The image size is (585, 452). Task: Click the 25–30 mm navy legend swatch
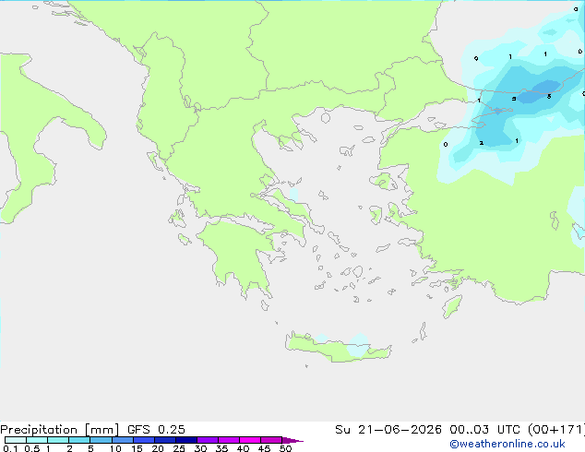[186, 440]
